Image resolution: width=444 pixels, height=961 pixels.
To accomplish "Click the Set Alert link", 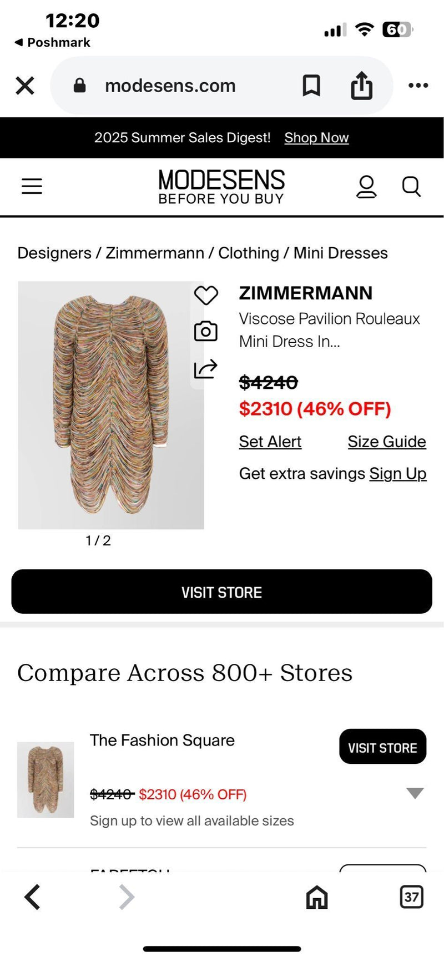I will point(270,442).
